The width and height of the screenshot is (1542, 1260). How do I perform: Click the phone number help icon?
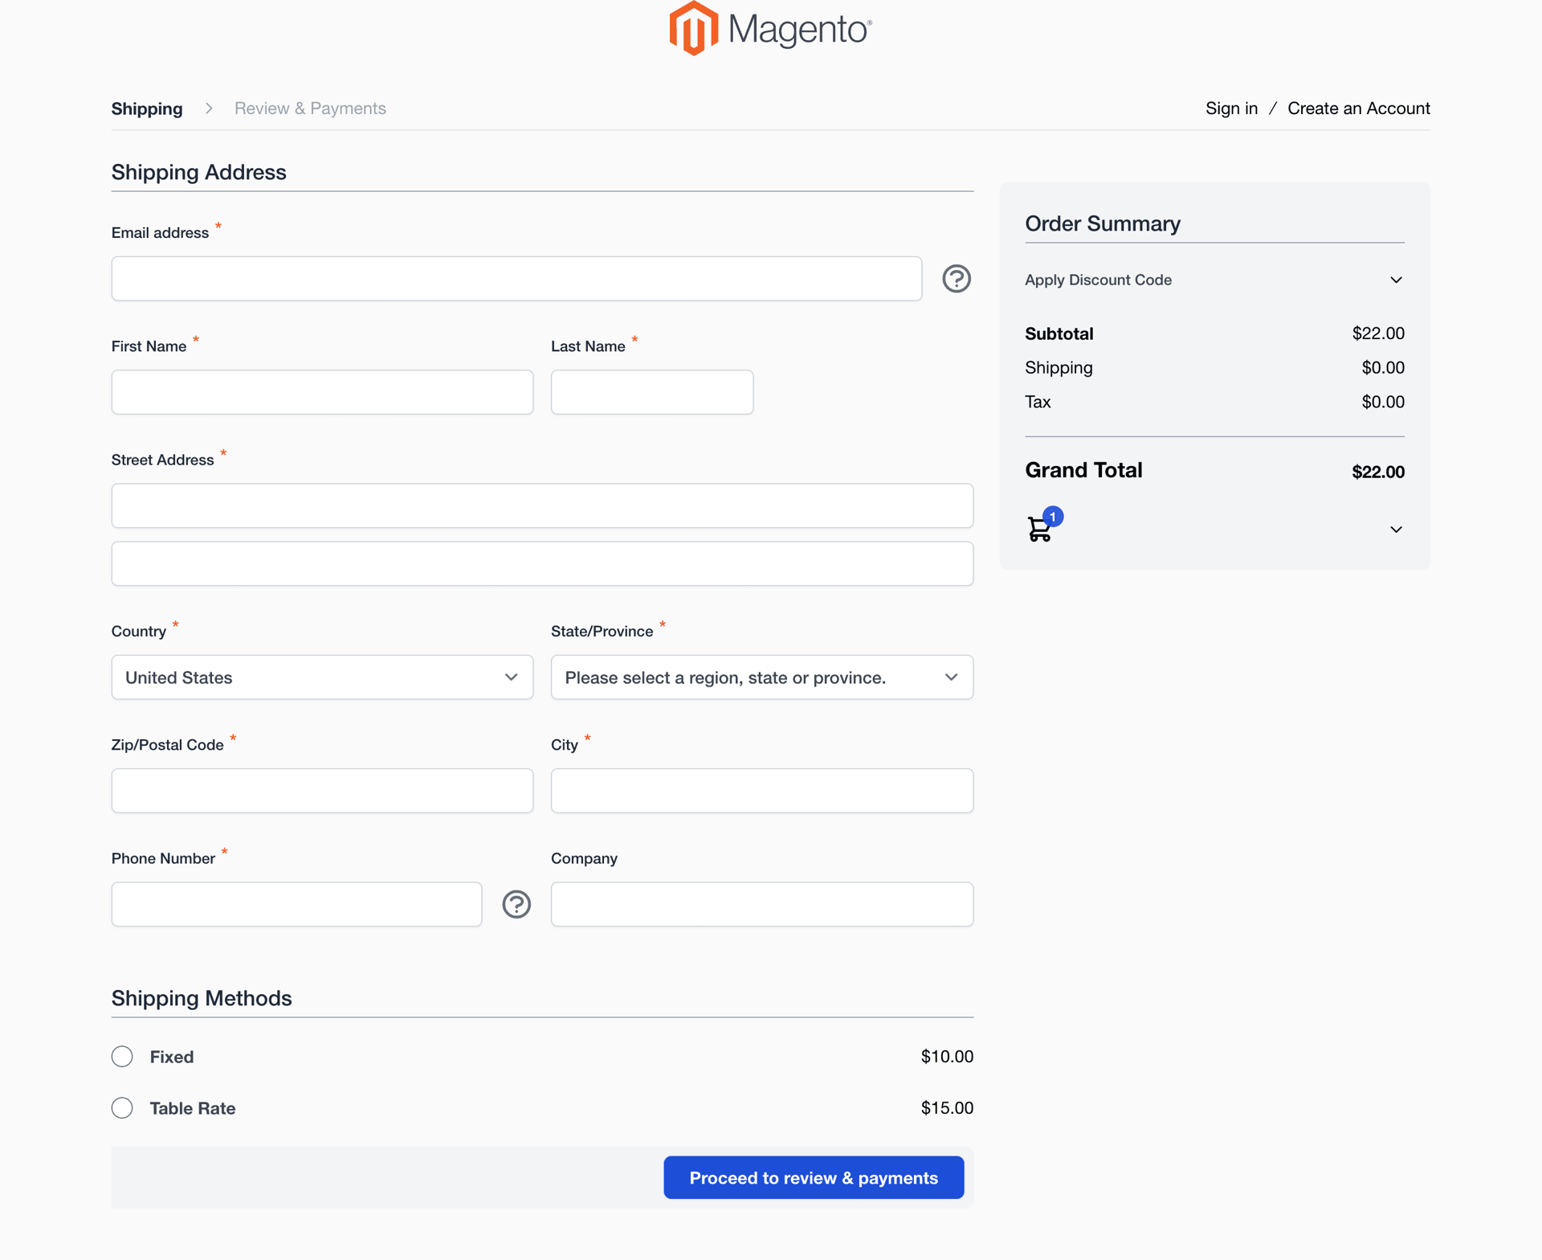[x=516, y=904]
